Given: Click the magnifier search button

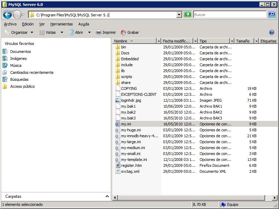Looking at the screenshot, I should [272, 14].
